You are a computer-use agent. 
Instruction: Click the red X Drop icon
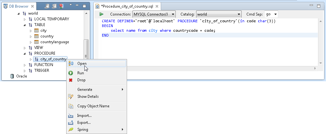(71, 80)
